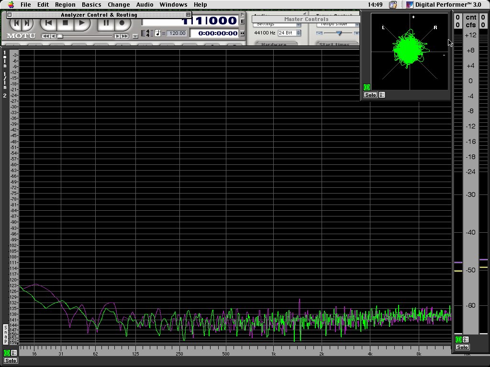
Task: Open the File menu
Action: [26, 5]
